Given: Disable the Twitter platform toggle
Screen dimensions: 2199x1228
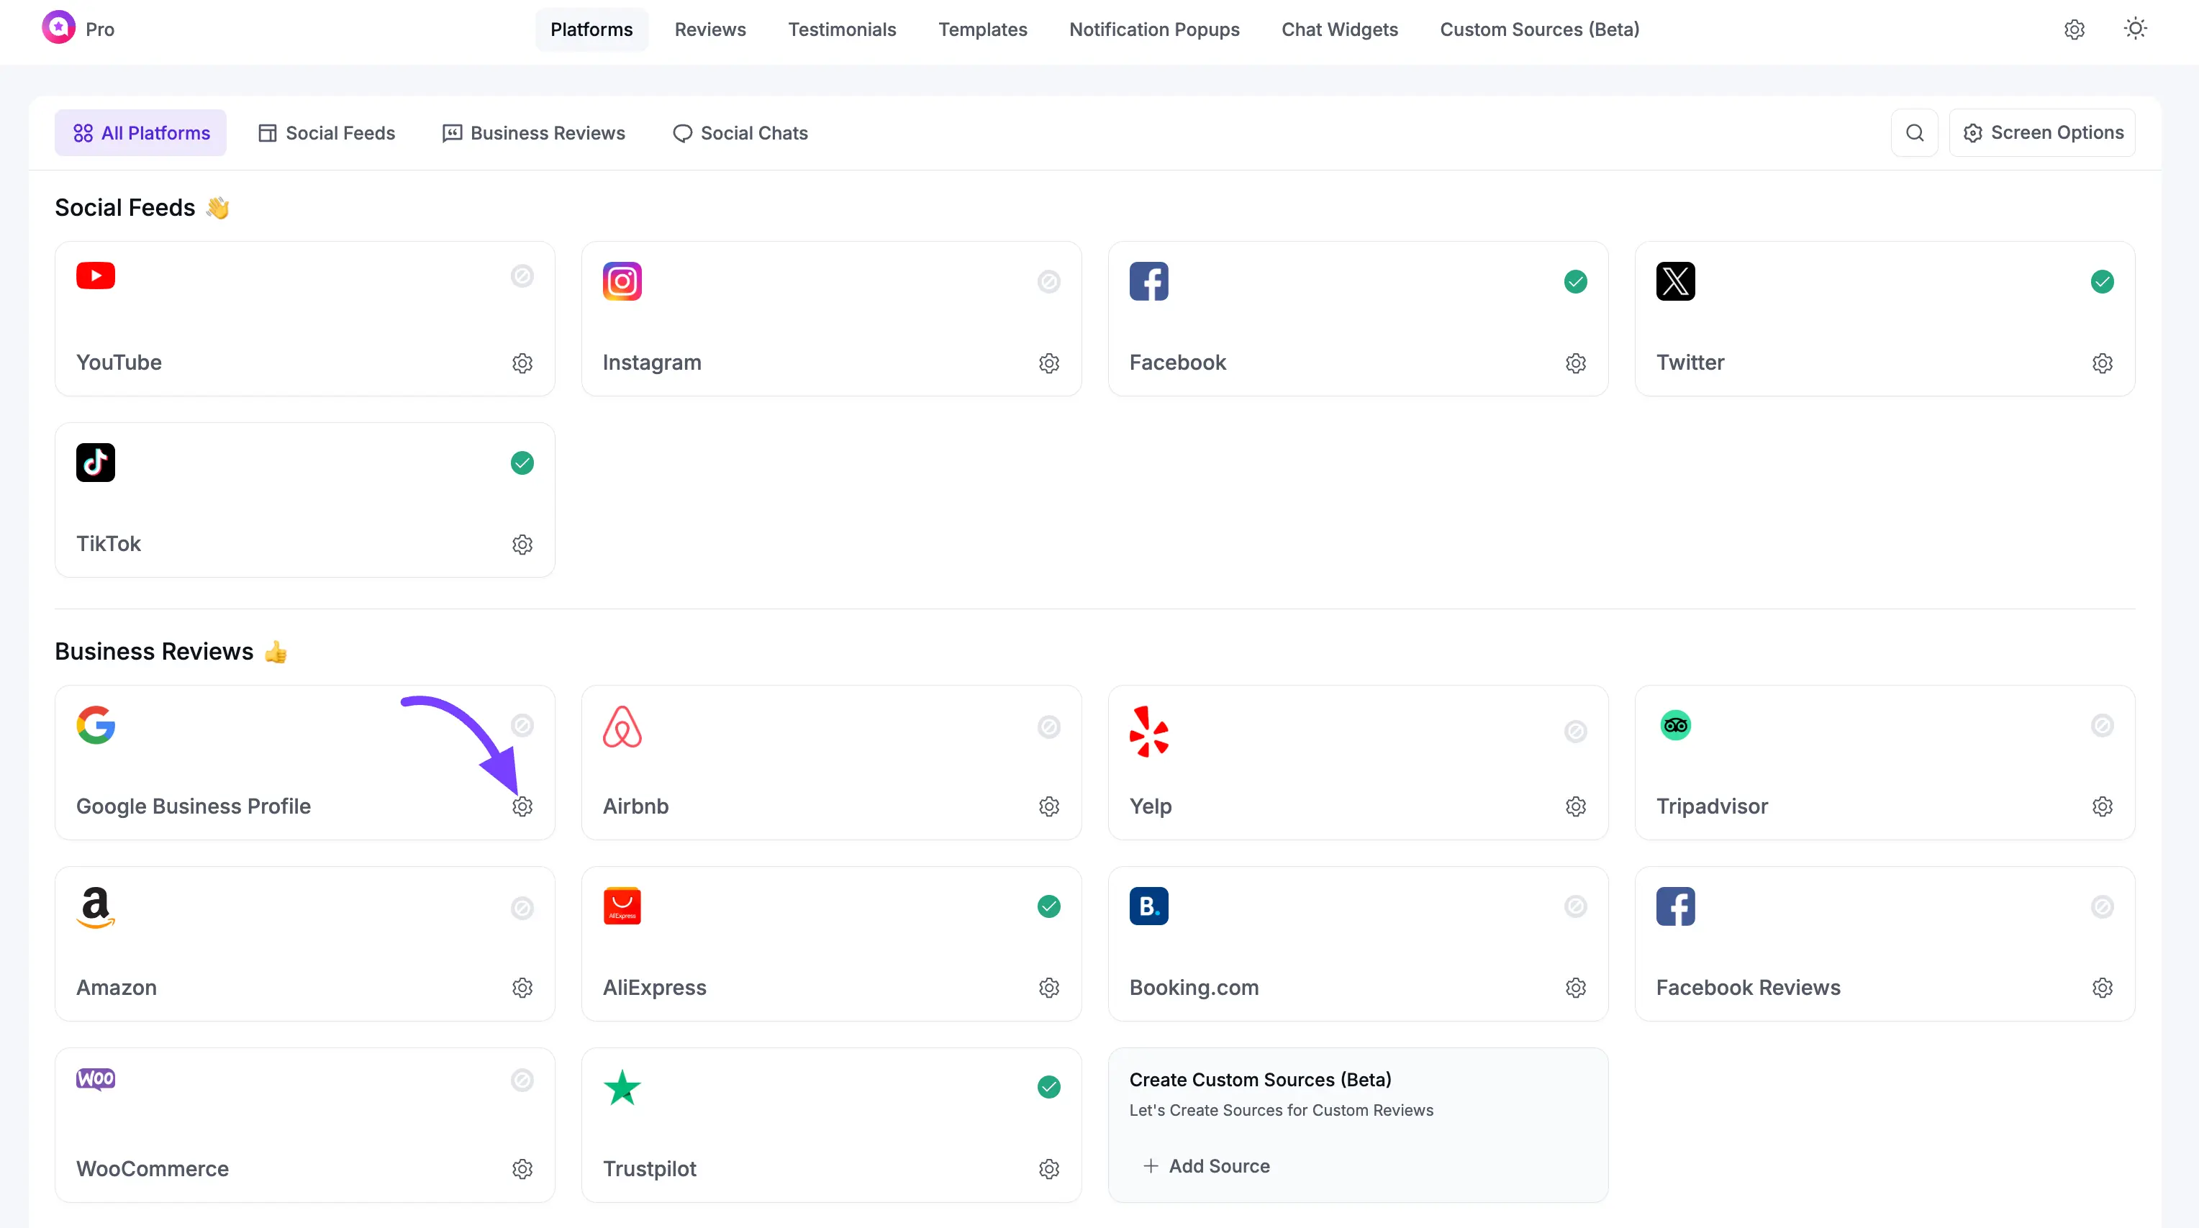Looking at the screenshot, I should click(x=2103, y=281).
